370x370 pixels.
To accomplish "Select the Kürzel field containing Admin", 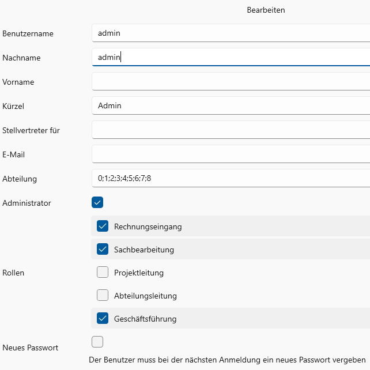I will pos(231,105).
